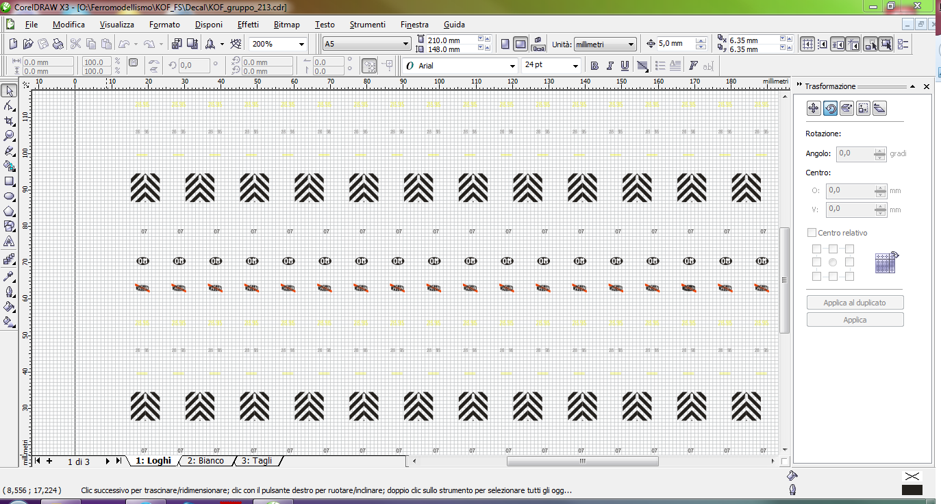Toggle Underline text formatting
941x504 pixels.
(x=625, y=66)
